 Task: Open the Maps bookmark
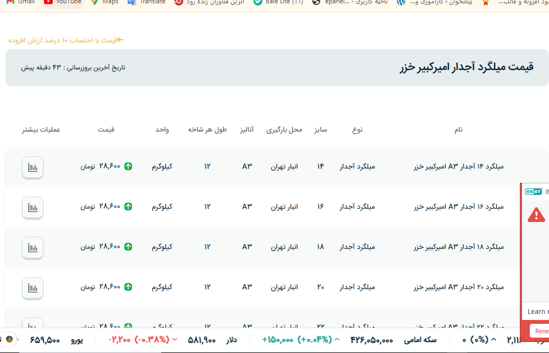105,2
